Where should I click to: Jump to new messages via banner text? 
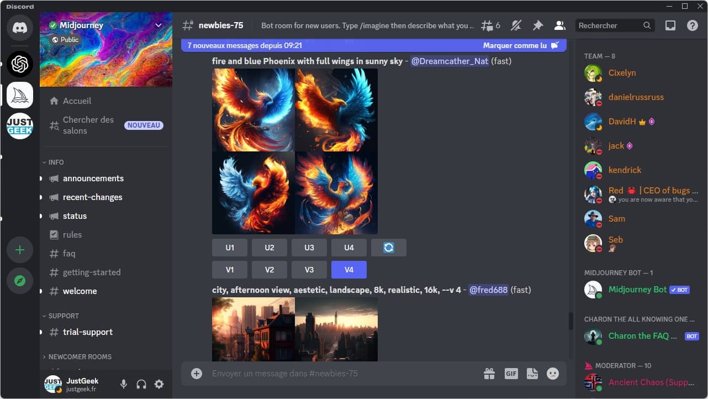click(x=245, y=45)
